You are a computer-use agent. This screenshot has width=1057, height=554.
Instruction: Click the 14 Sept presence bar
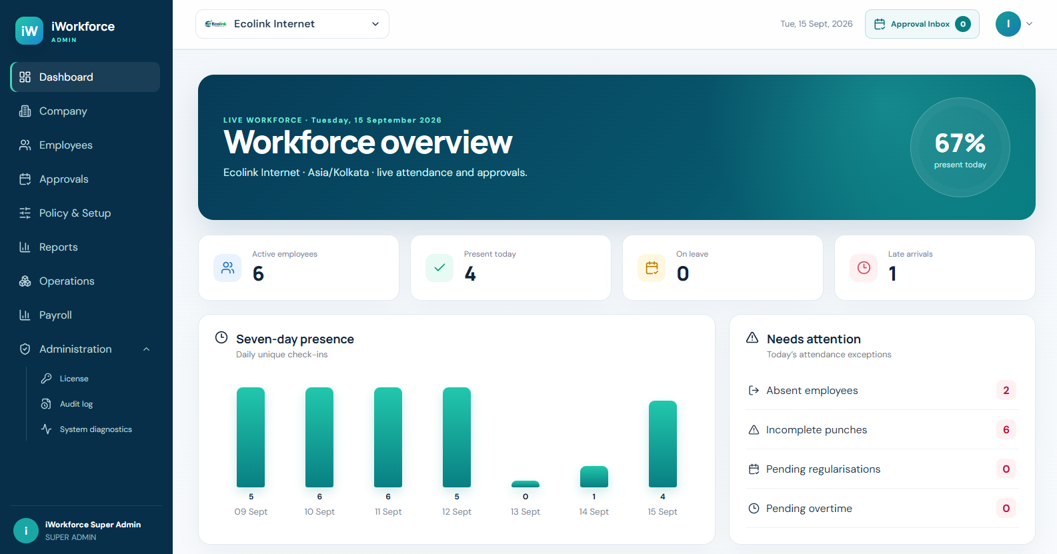(594, 477)
